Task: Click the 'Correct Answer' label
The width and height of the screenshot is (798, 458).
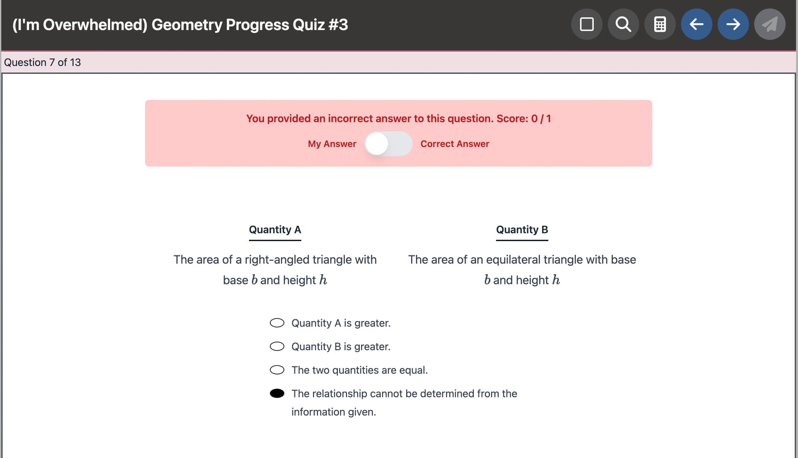Action: pyautogui.click(x=455, y=144)
